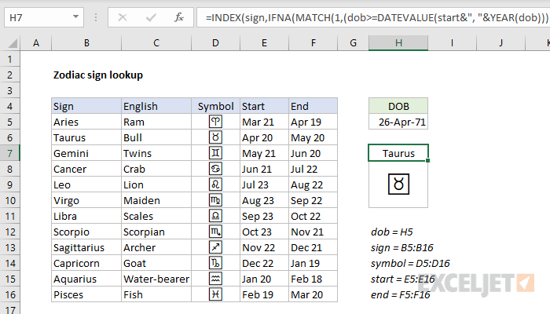This screenshot has height=314, width=550.
Task: Click the 'Mar 20' end date cell
Action: 313,294
